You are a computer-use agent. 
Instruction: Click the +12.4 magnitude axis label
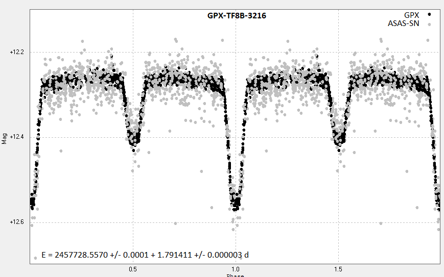17,137
